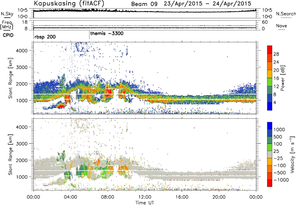The height and width of the screenshot is (205, 296).
Task: Pick the light green segment between 12 and 16 dB
Action: coord(270,82)
